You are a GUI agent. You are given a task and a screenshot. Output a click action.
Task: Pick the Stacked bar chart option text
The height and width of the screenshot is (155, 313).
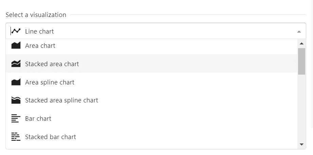click(51, 137)
